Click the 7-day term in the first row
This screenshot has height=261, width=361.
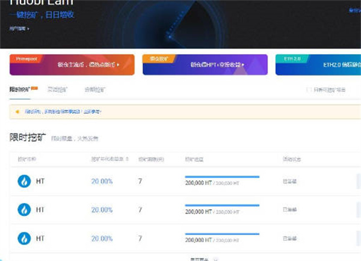coord(140,182)
